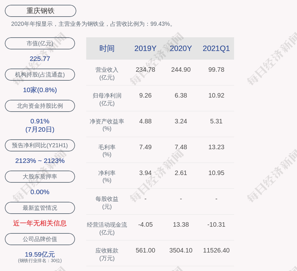Select the 毛利率 2021Q1 value 13.23
Viewport: 297px width, 271px height.
tap(216, 147)
